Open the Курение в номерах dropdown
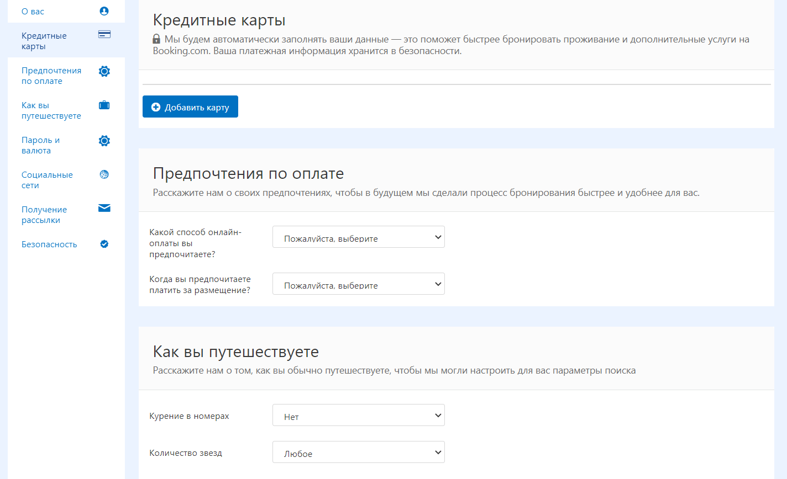The height and width of the screenshot is (479, 787). pyautogui.click(x=358, y=415)
